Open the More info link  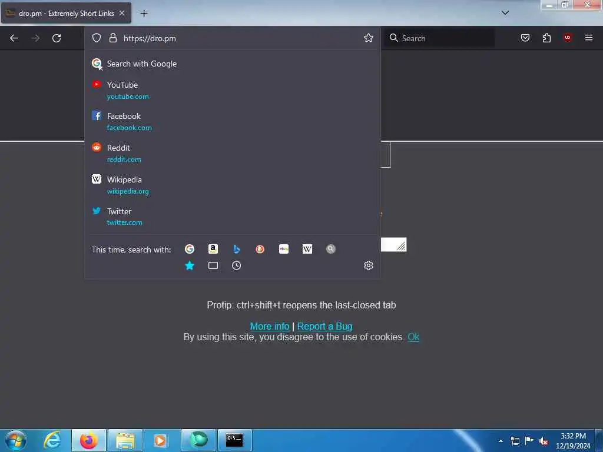[x=270, y=326]
